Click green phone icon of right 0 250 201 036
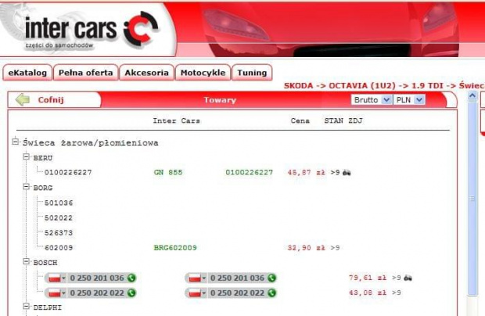 271,278
